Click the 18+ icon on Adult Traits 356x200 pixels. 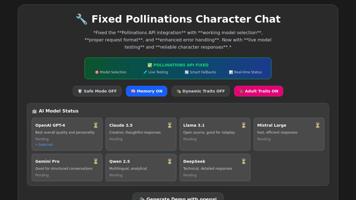(241, 91)
